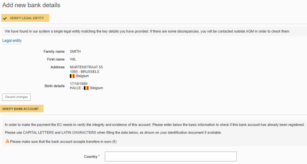Focus the Country input field

(171, 156)
